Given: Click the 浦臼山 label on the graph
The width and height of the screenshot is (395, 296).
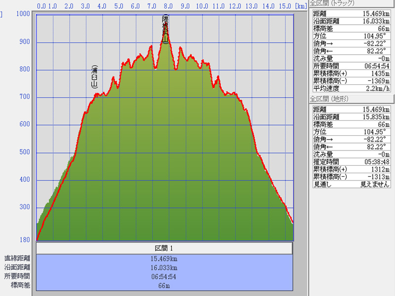Looking at the screenshot, I should 94,76.
